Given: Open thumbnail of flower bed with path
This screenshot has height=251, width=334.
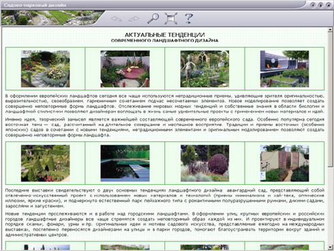Looking at the screenshot, I should [x=46, y=69].
